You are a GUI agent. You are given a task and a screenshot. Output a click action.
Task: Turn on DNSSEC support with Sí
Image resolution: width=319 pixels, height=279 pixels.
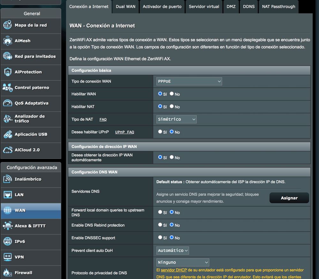click(160, 237)
